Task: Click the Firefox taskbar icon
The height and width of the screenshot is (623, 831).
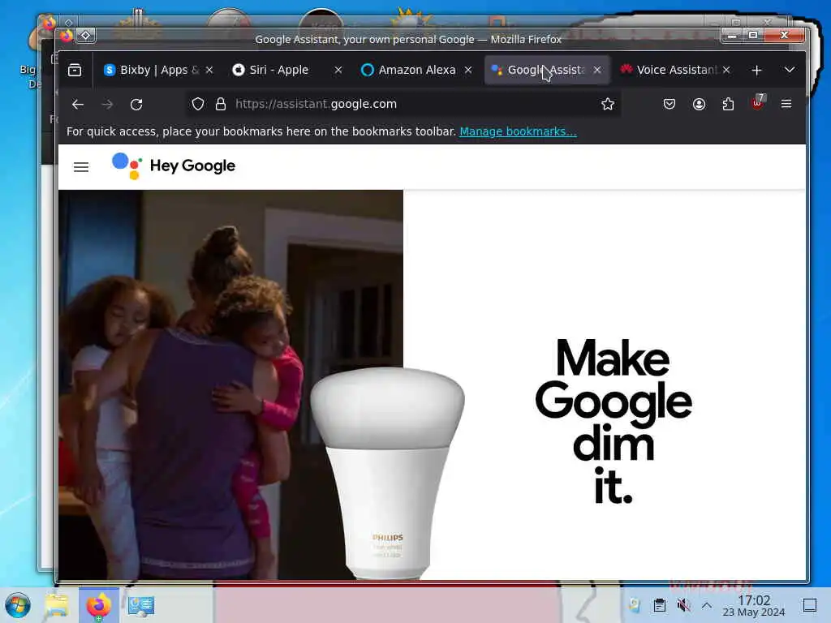Action: 98,605
